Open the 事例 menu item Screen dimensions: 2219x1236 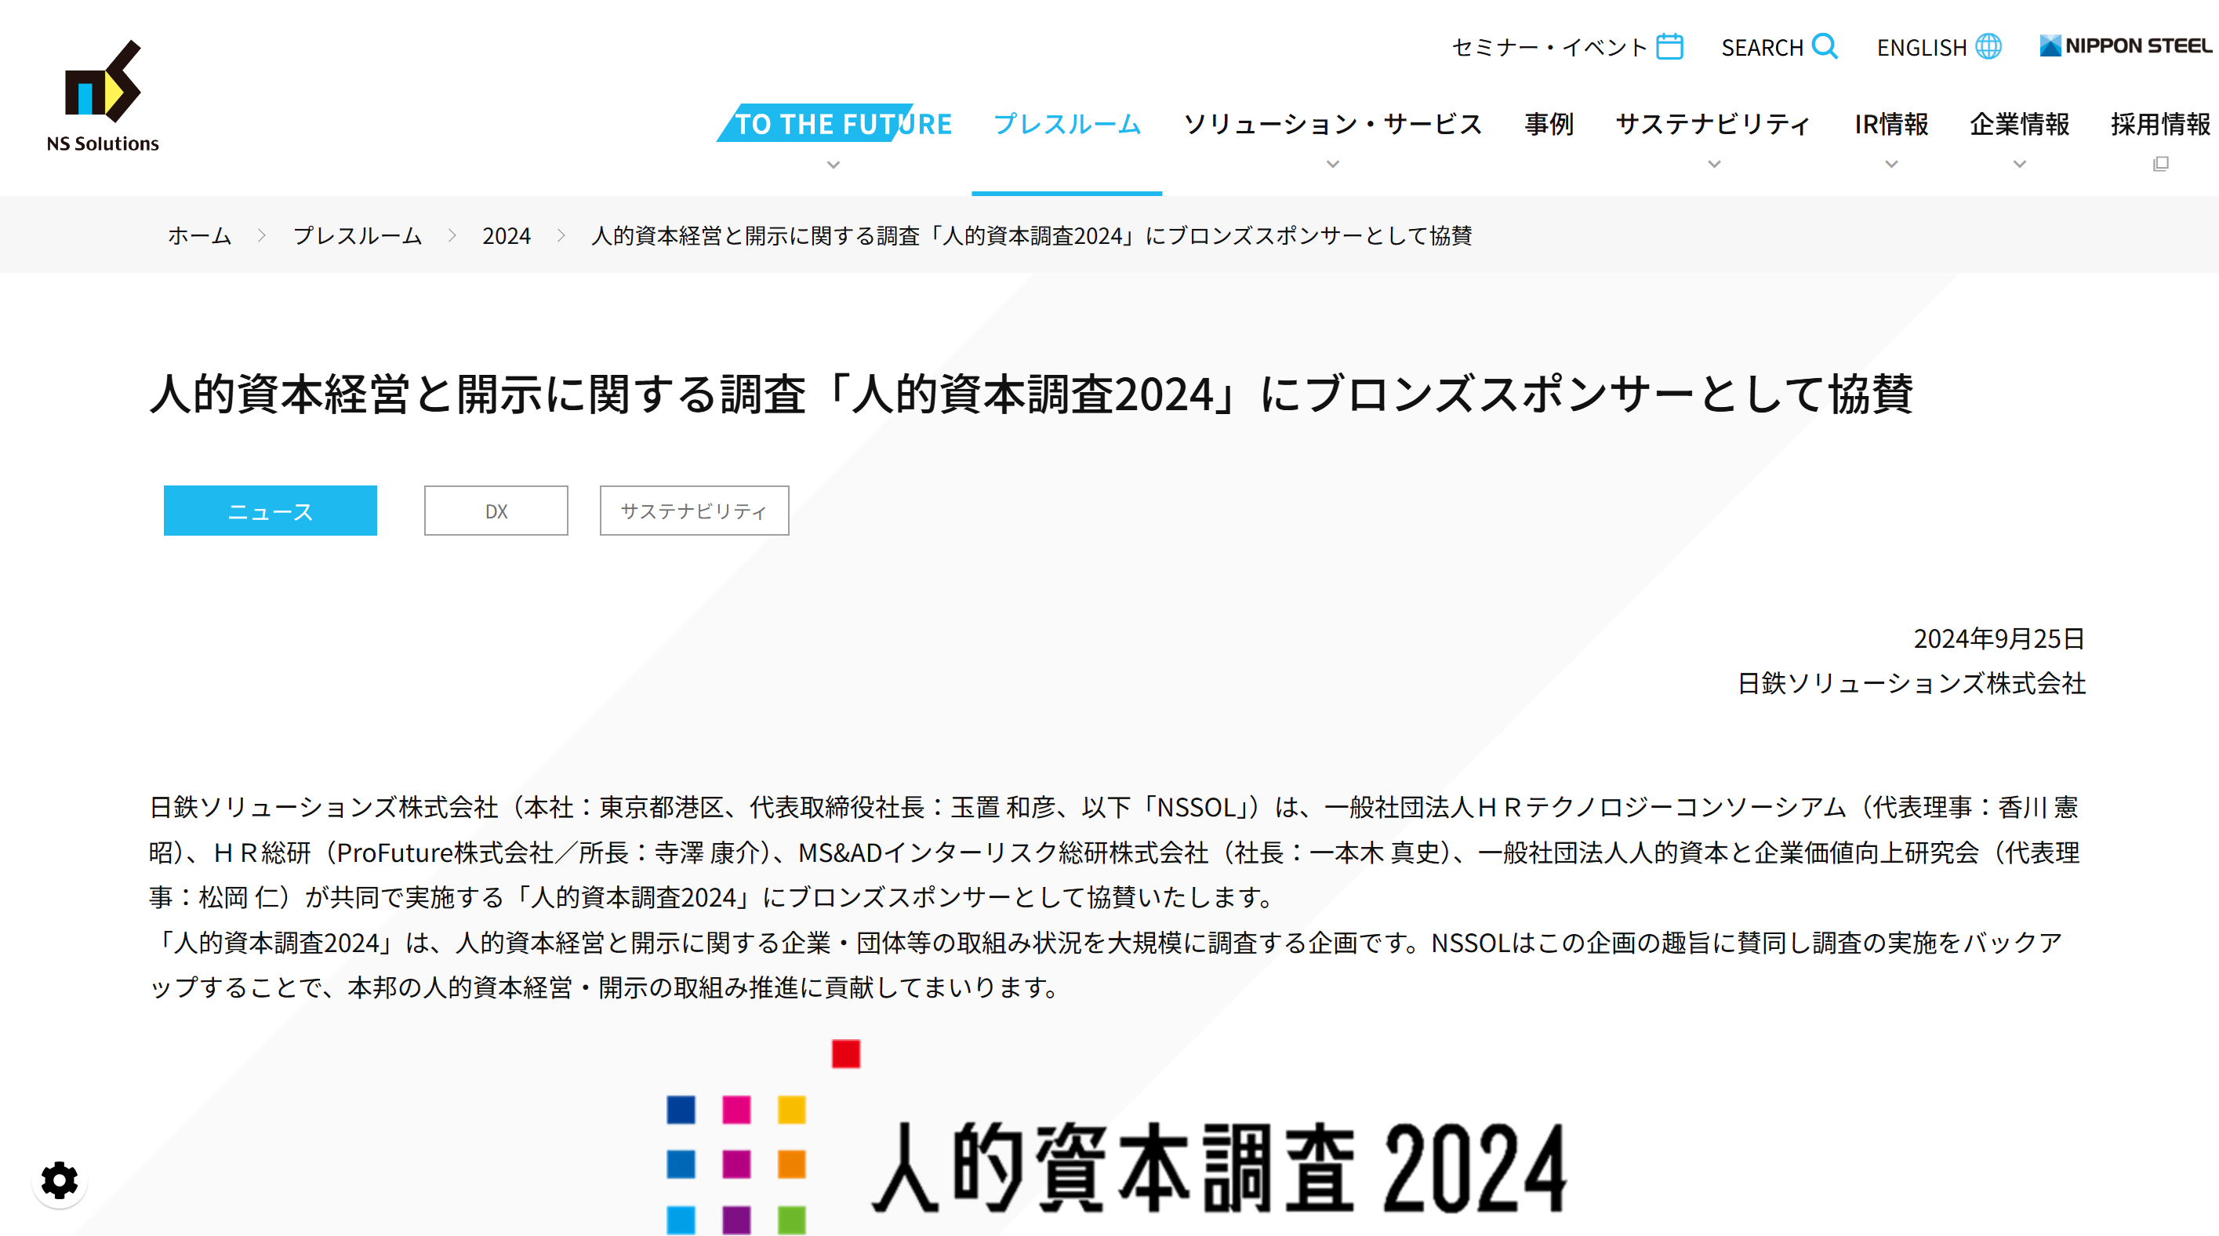pos(1548,124)
